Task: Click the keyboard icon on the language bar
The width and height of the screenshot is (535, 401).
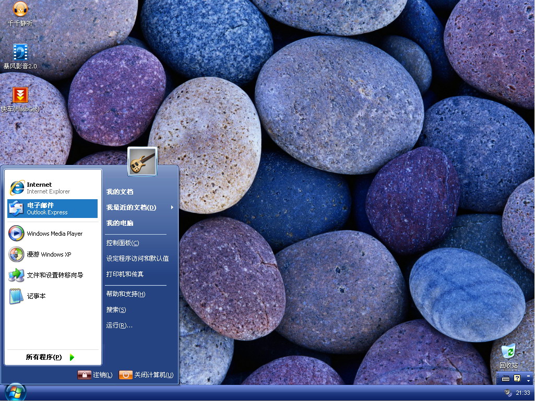Action: (x=506, y=378)
